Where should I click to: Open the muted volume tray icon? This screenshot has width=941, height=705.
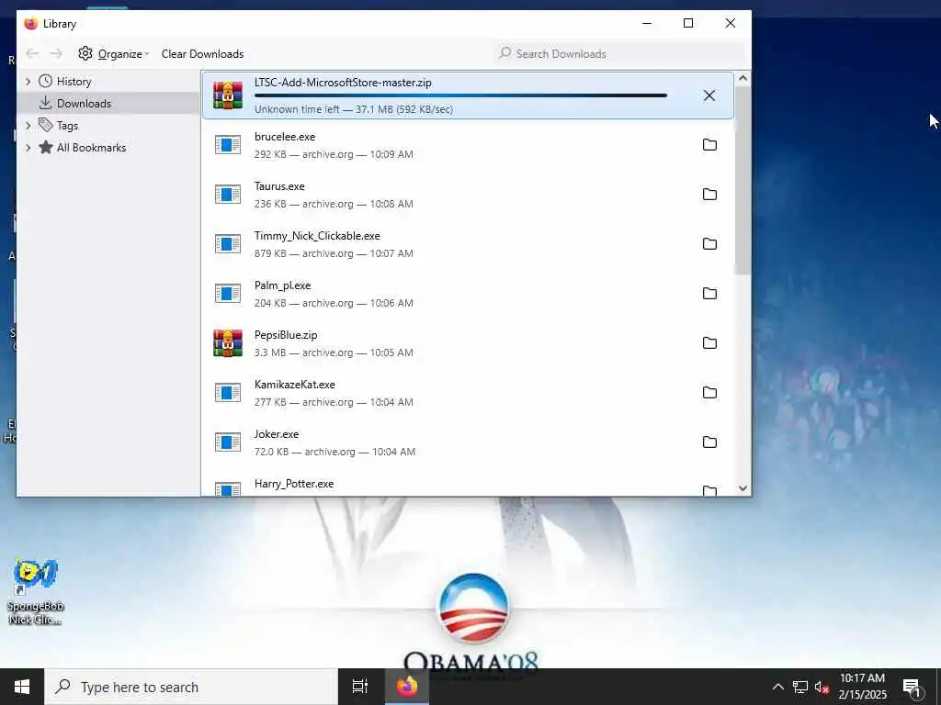[822, 687]
